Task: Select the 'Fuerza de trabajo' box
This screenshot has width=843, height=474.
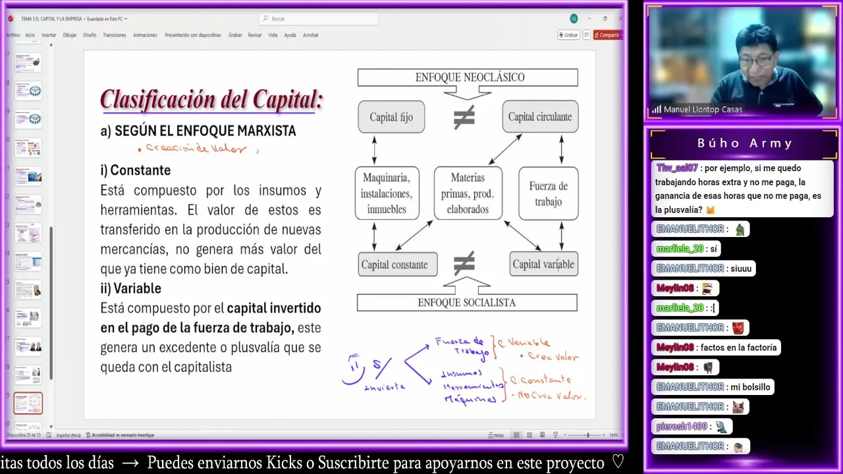Action: (548, 194)
